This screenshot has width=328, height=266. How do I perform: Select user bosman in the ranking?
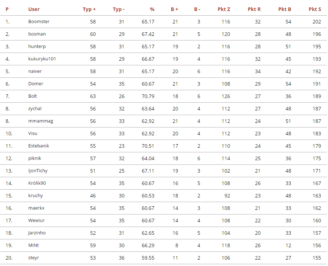click(37, 34)
